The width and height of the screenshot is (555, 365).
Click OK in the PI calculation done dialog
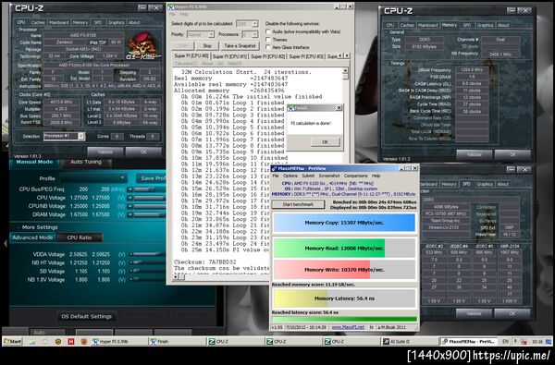click(325, 141)
